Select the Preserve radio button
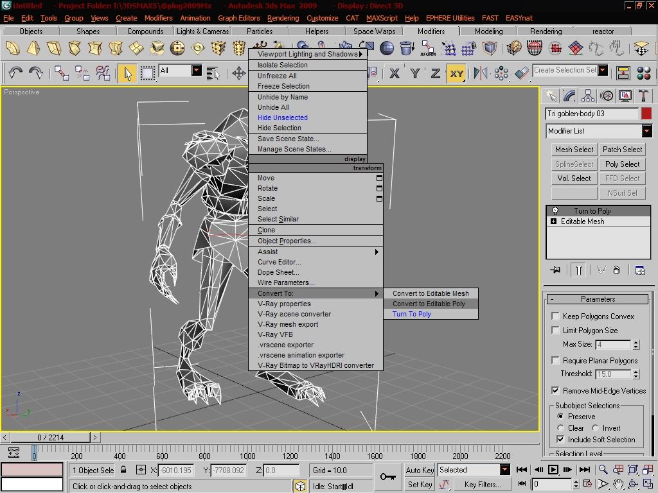 click(560, 416)
